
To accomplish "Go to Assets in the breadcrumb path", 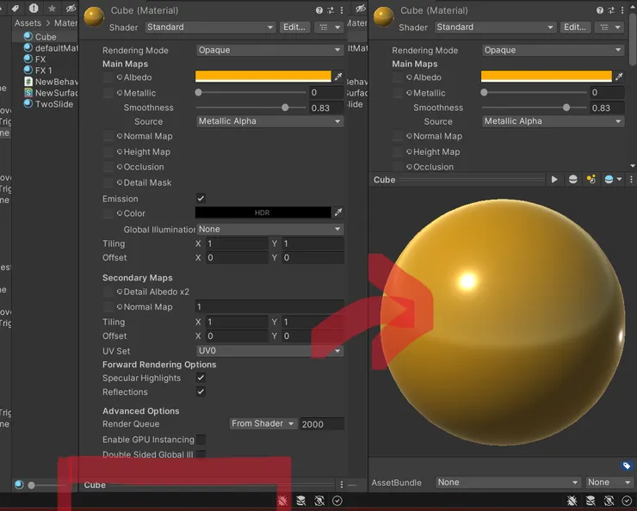I will [x=28, y=23].
